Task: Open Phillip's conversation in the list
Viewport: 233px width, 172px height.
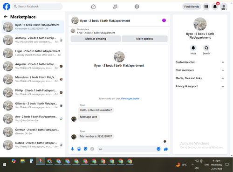Action: click(33, 92)
